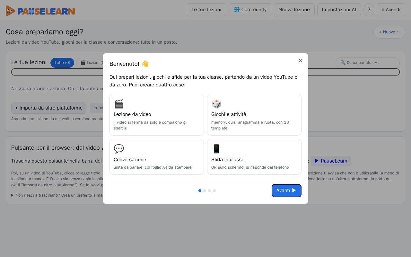Open Le tue lezioni in the top navigation
This screenshot has width=411, height=257.
[x=206, y=10]
